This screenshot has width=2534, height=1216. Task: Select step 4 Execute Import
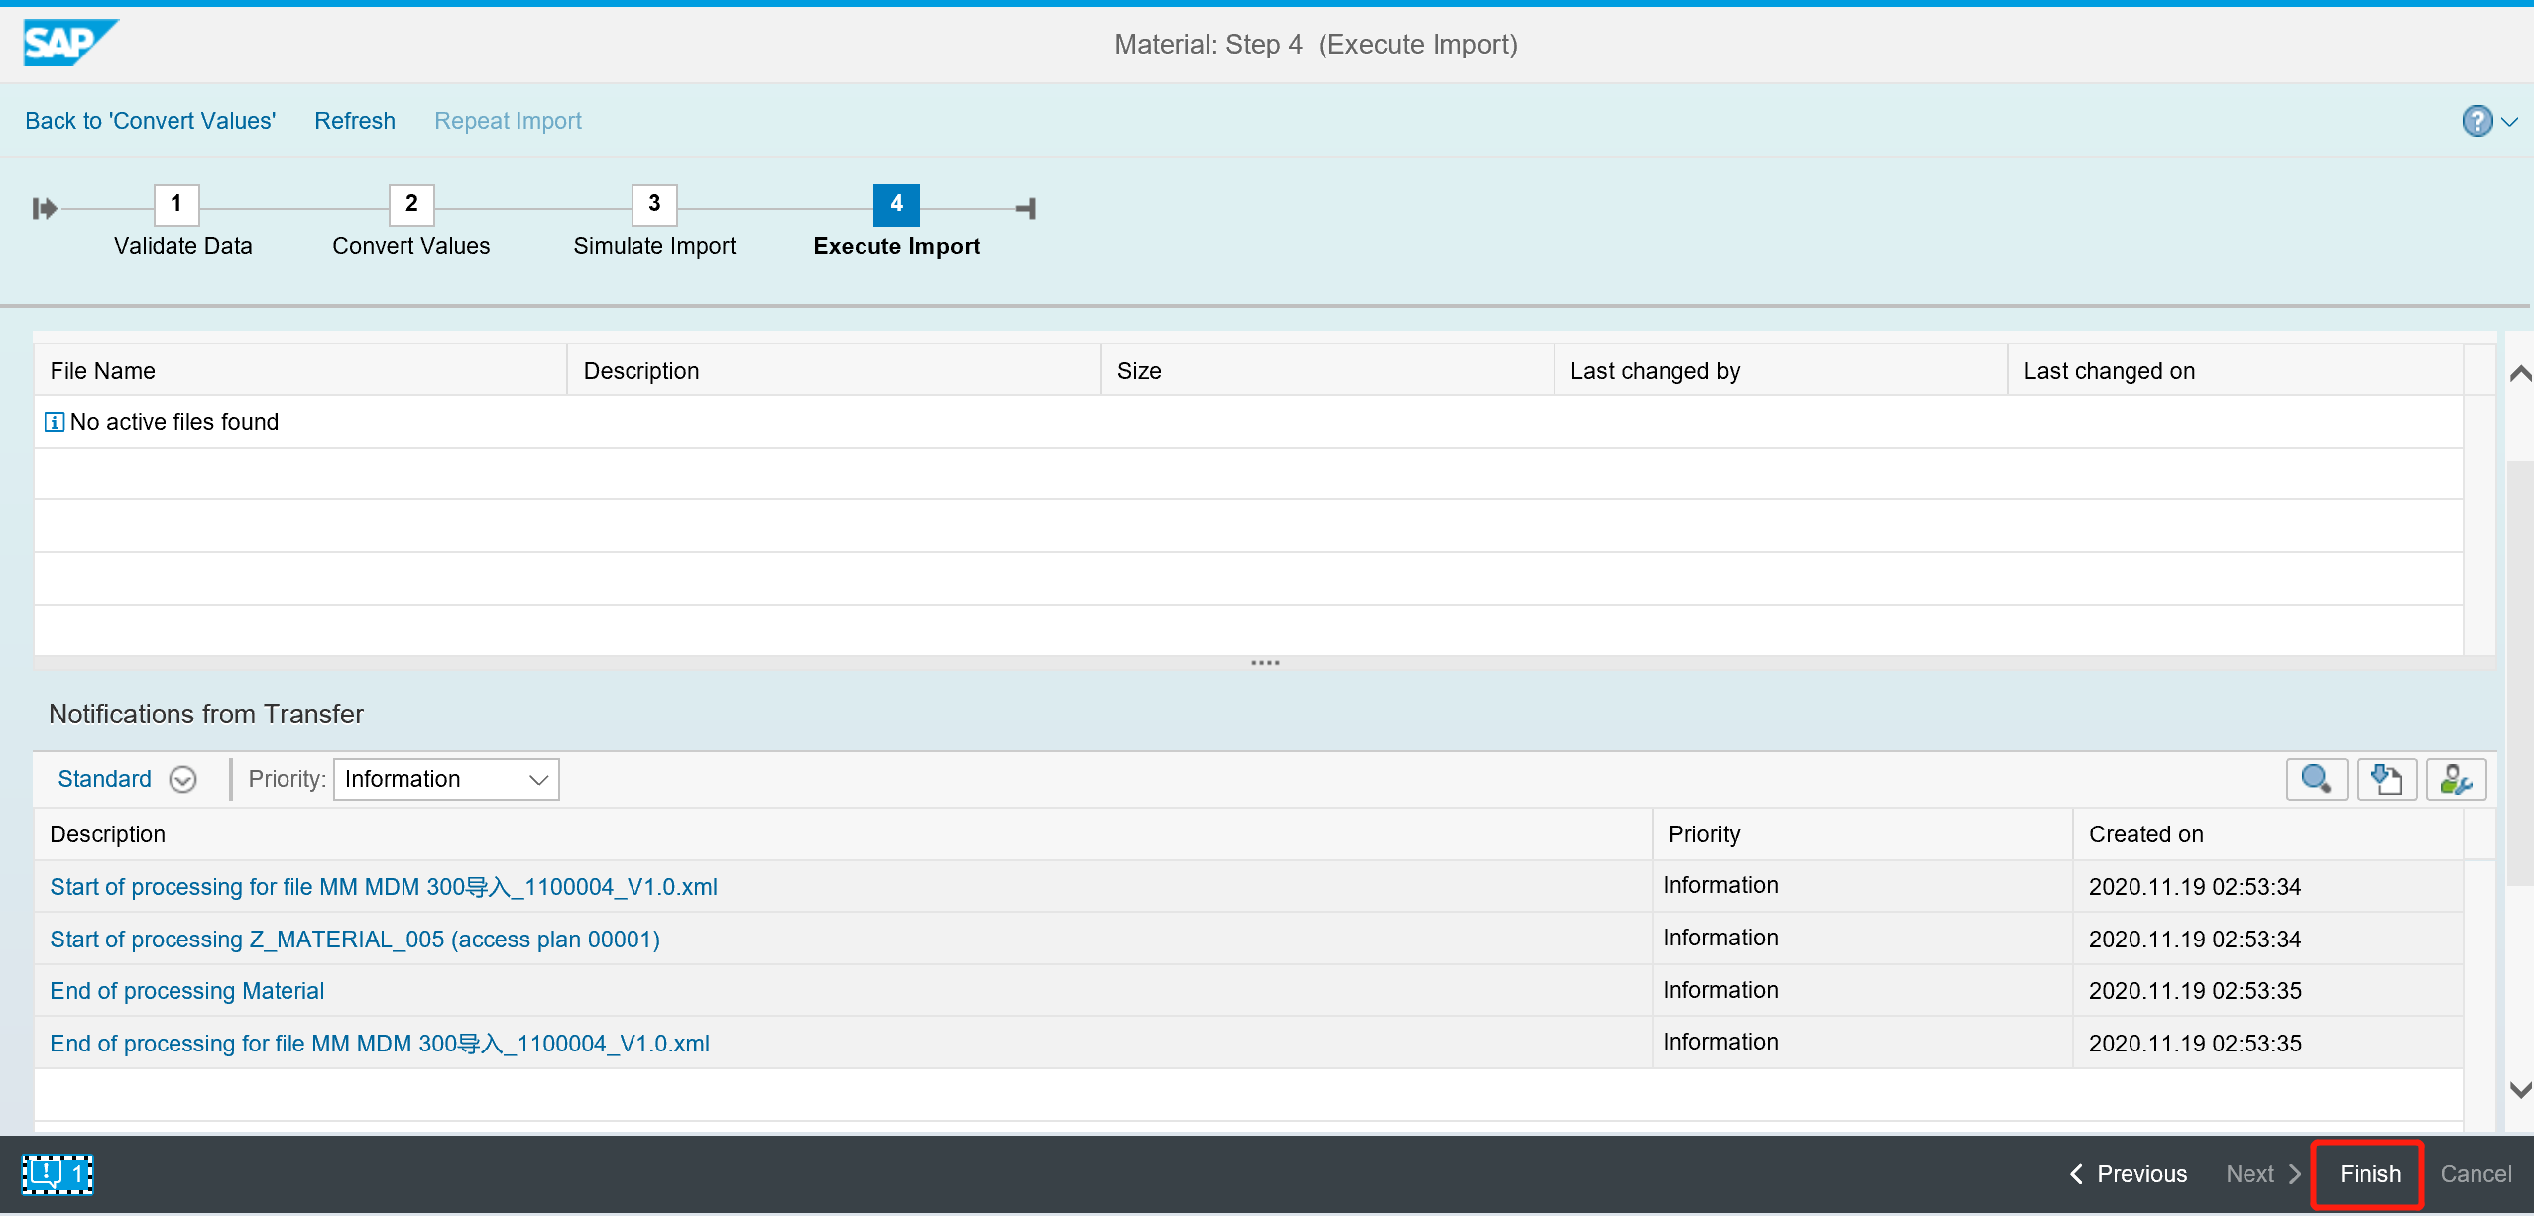[895, 205]
